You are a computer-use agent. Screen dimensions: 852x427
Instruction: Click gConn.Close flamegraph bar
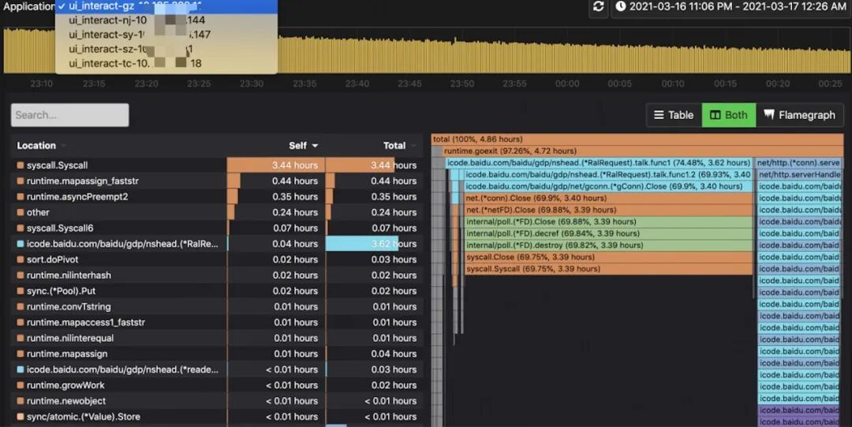point(608,186)
